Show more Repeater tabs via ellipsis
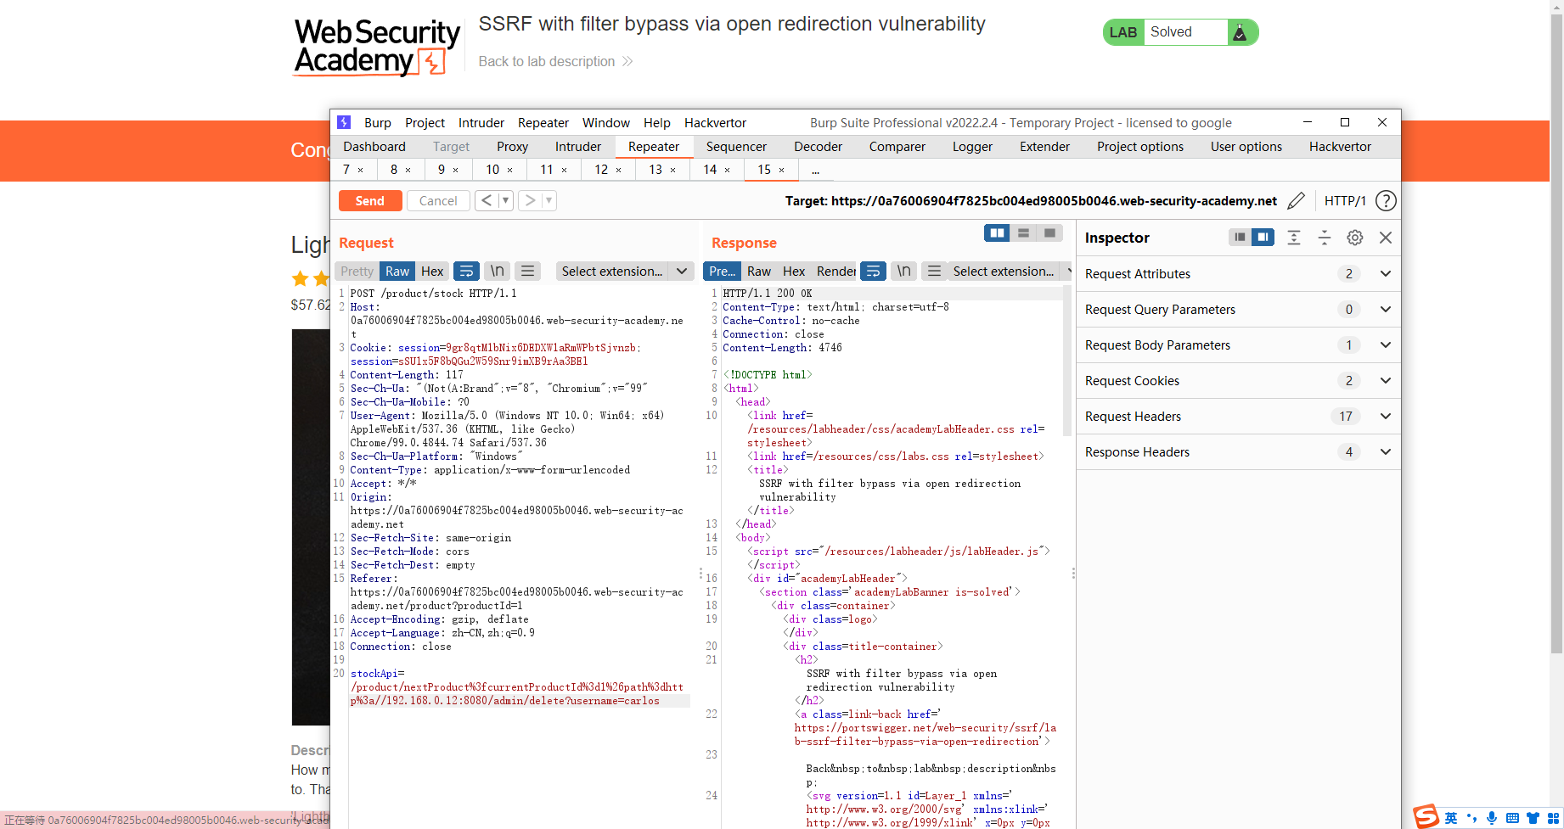Viewport: 1564px width, 829px height. tap(815, 171)
